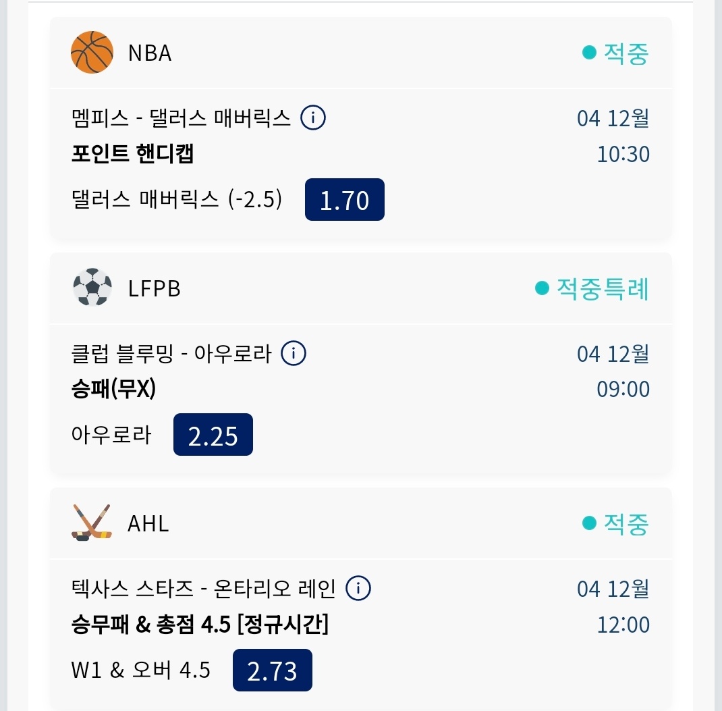Screen dimensions: 722x711
Task: Click the 1.70 odds button
Action: pos(344,200)
